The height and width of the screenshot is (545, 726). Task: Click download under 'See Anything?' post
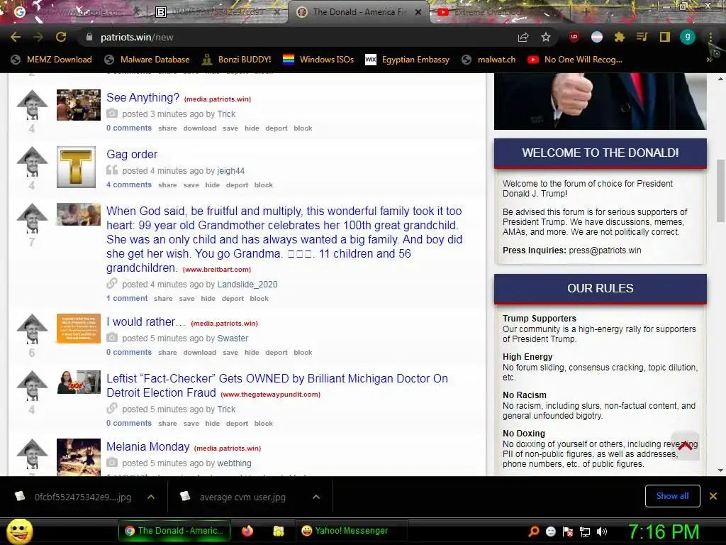tap(199, 128)
